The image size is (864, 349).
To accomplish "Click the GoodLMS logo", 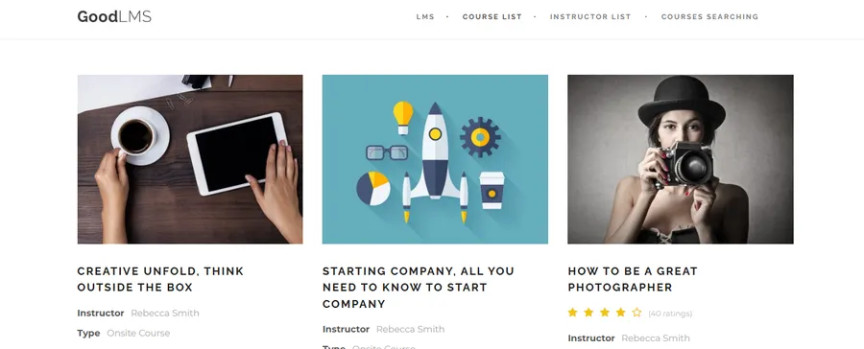I will click(x=114, y=16).
